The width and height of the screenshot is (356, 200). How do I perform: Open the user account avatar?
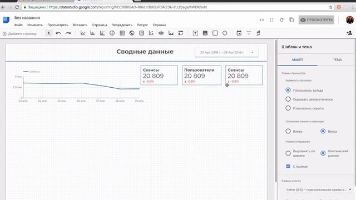point(350,20)
